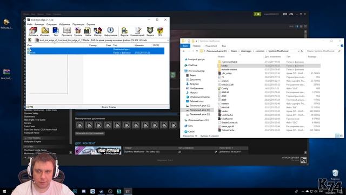Select the Config file in Explorer
The image size is (346, 195).
point(225,88)
